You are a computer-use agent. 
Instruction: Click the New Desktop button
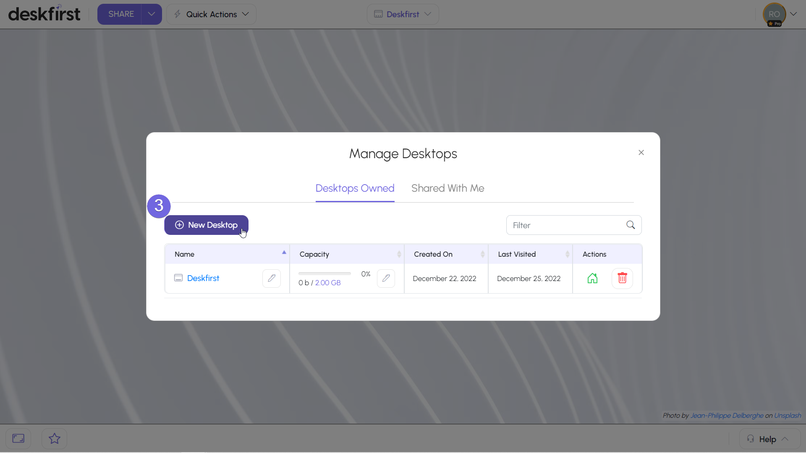pos(206,225)
